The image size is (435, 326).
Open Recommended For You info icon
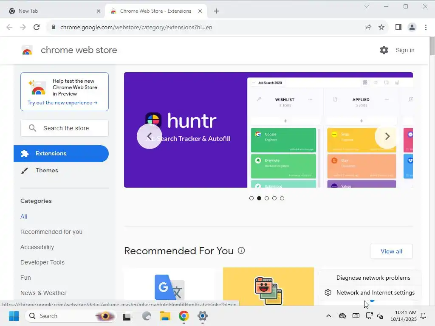[241, 250]
